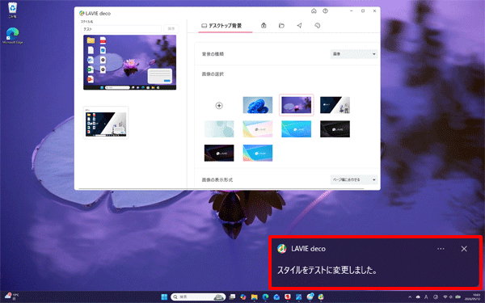Screen dimensions: 485x303
Task: Open the LAVIE deco taskbar icon
Action: click(321, 297)
